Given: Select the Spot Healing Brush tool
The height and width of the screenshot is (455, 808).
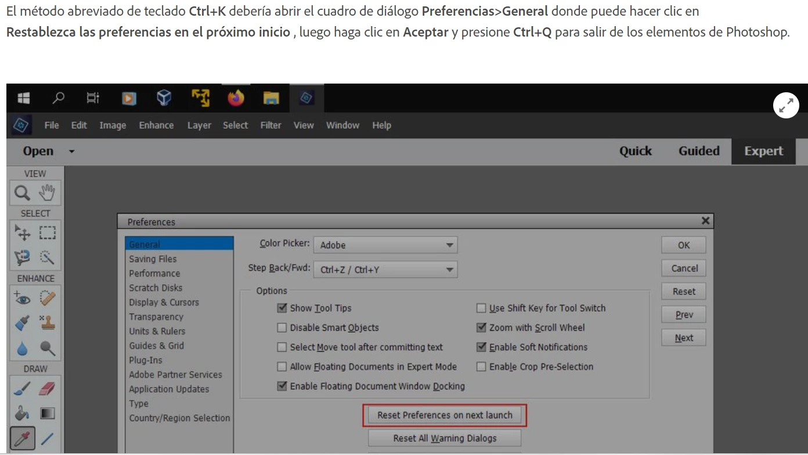Looking at the screenshot, I should coord(47,298).
